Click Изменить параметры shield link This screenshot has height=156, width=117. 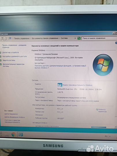click(101, 110)
